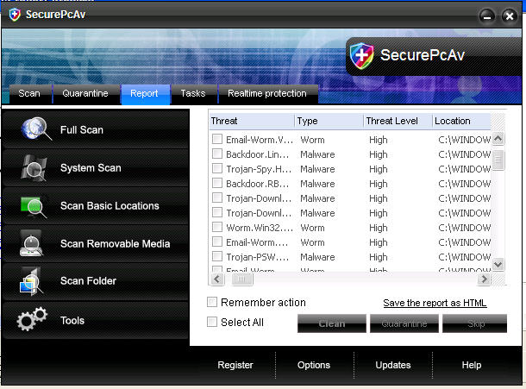
Task: Switch to the Report tab
Action: click(x=145, y=94)
